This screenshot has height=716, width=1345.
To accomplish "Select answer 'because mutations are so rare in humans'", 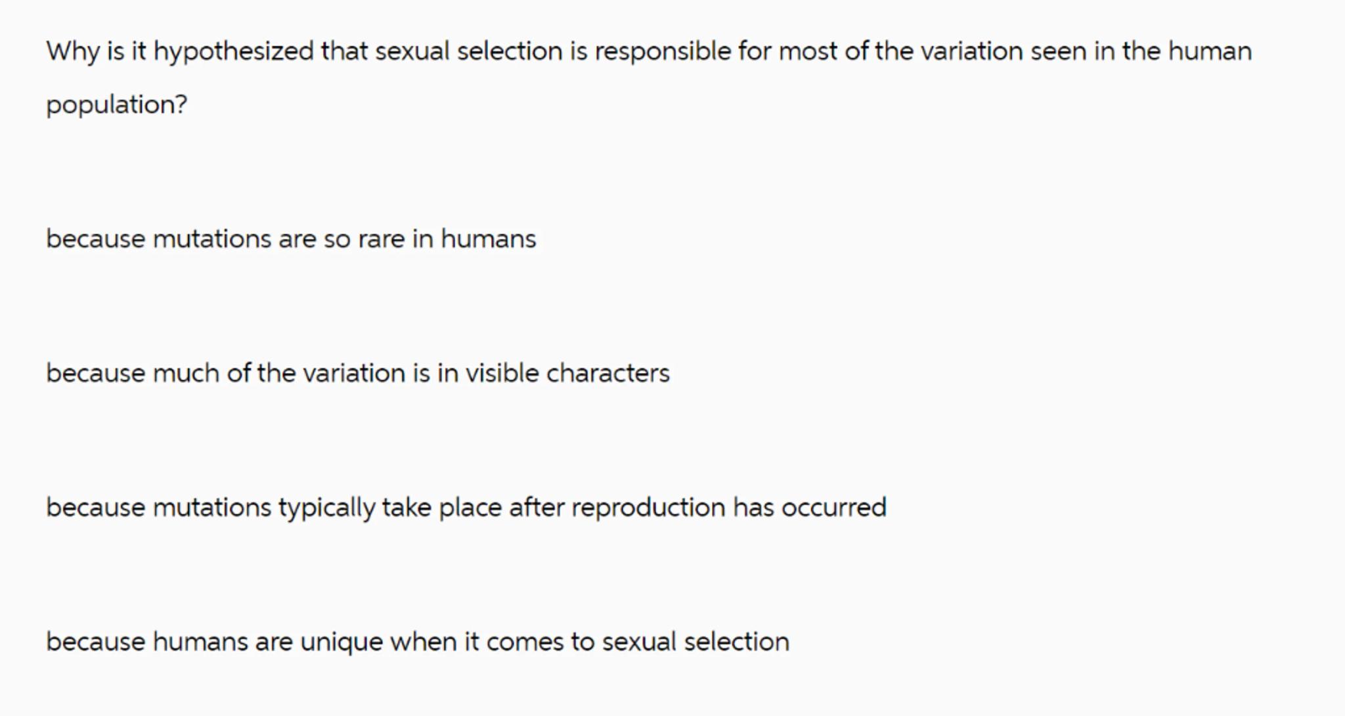I will pyautogui.click(x=290, y=238).
